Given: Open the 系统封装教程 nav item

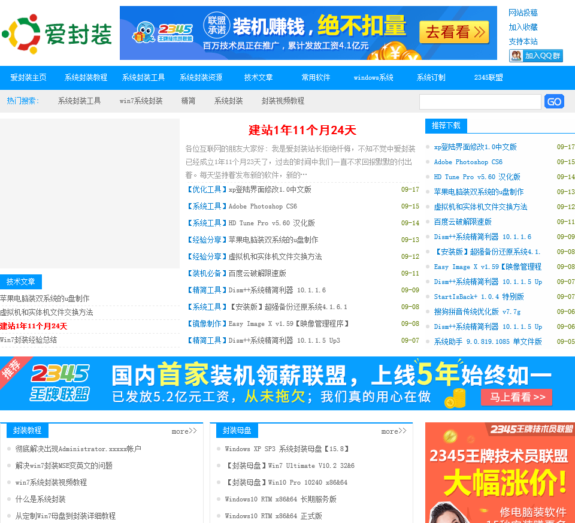Looking at the screenshot, I should click(86, 77).
